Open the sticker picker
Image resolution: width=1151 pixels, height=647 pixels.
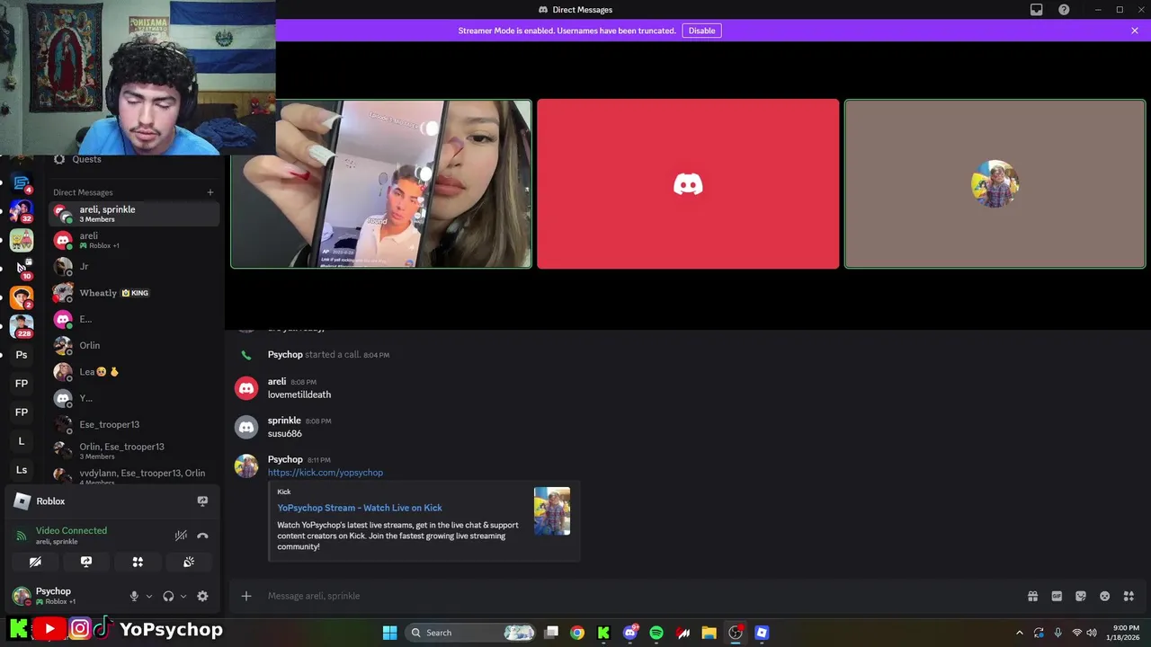point(1081,596)
